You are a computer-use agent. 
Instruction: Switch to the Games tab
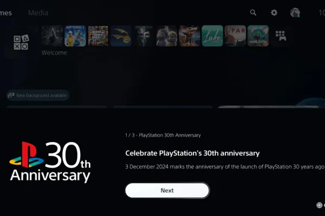(x=6, y=13)
